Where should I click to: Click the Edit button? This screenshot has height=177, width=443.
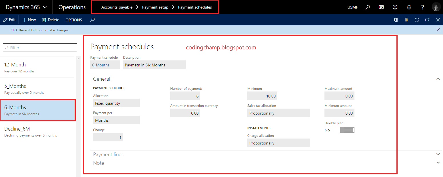pyautogui.click(x=9, y=20)
